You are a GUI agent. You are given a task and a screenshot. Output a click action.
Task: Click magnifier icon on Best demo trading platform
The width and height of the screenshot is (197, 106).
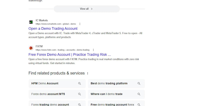[x=139, y=84]
